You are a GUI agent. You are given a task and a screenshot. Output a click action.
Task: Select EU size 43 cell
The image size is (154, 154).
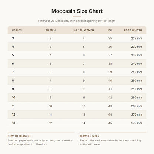point(110,106)
